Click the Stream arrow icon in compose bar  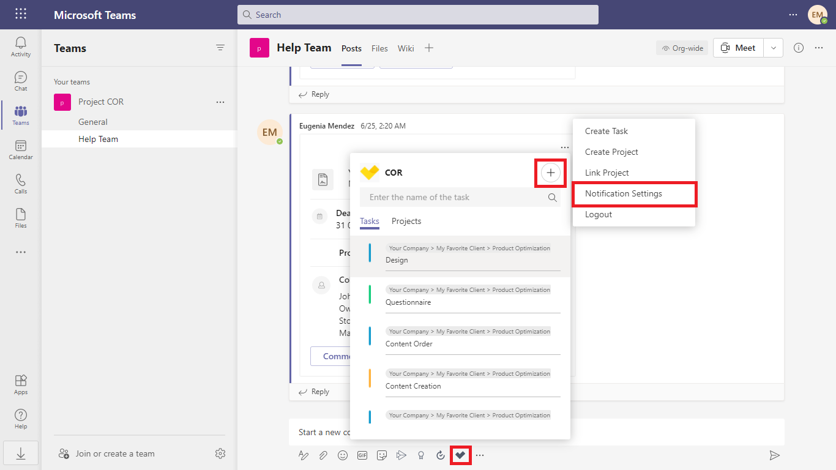401,455
